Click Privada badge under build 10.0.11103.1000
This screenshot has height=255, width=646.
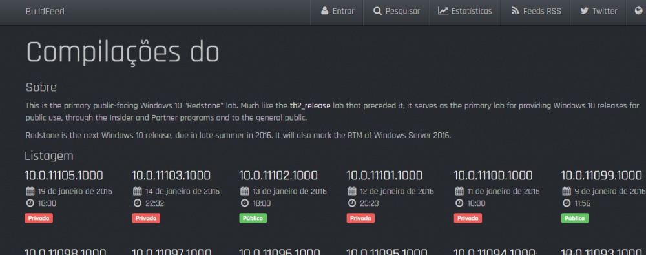click(x=146, y=218)
